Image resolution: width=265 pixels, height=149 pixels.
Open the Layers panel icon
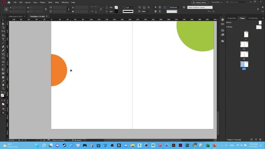223,20
